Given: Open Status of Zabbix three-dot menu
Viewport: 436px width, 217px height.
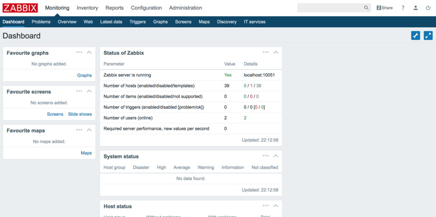Looking at the screenshot, I should pos(266,52).
